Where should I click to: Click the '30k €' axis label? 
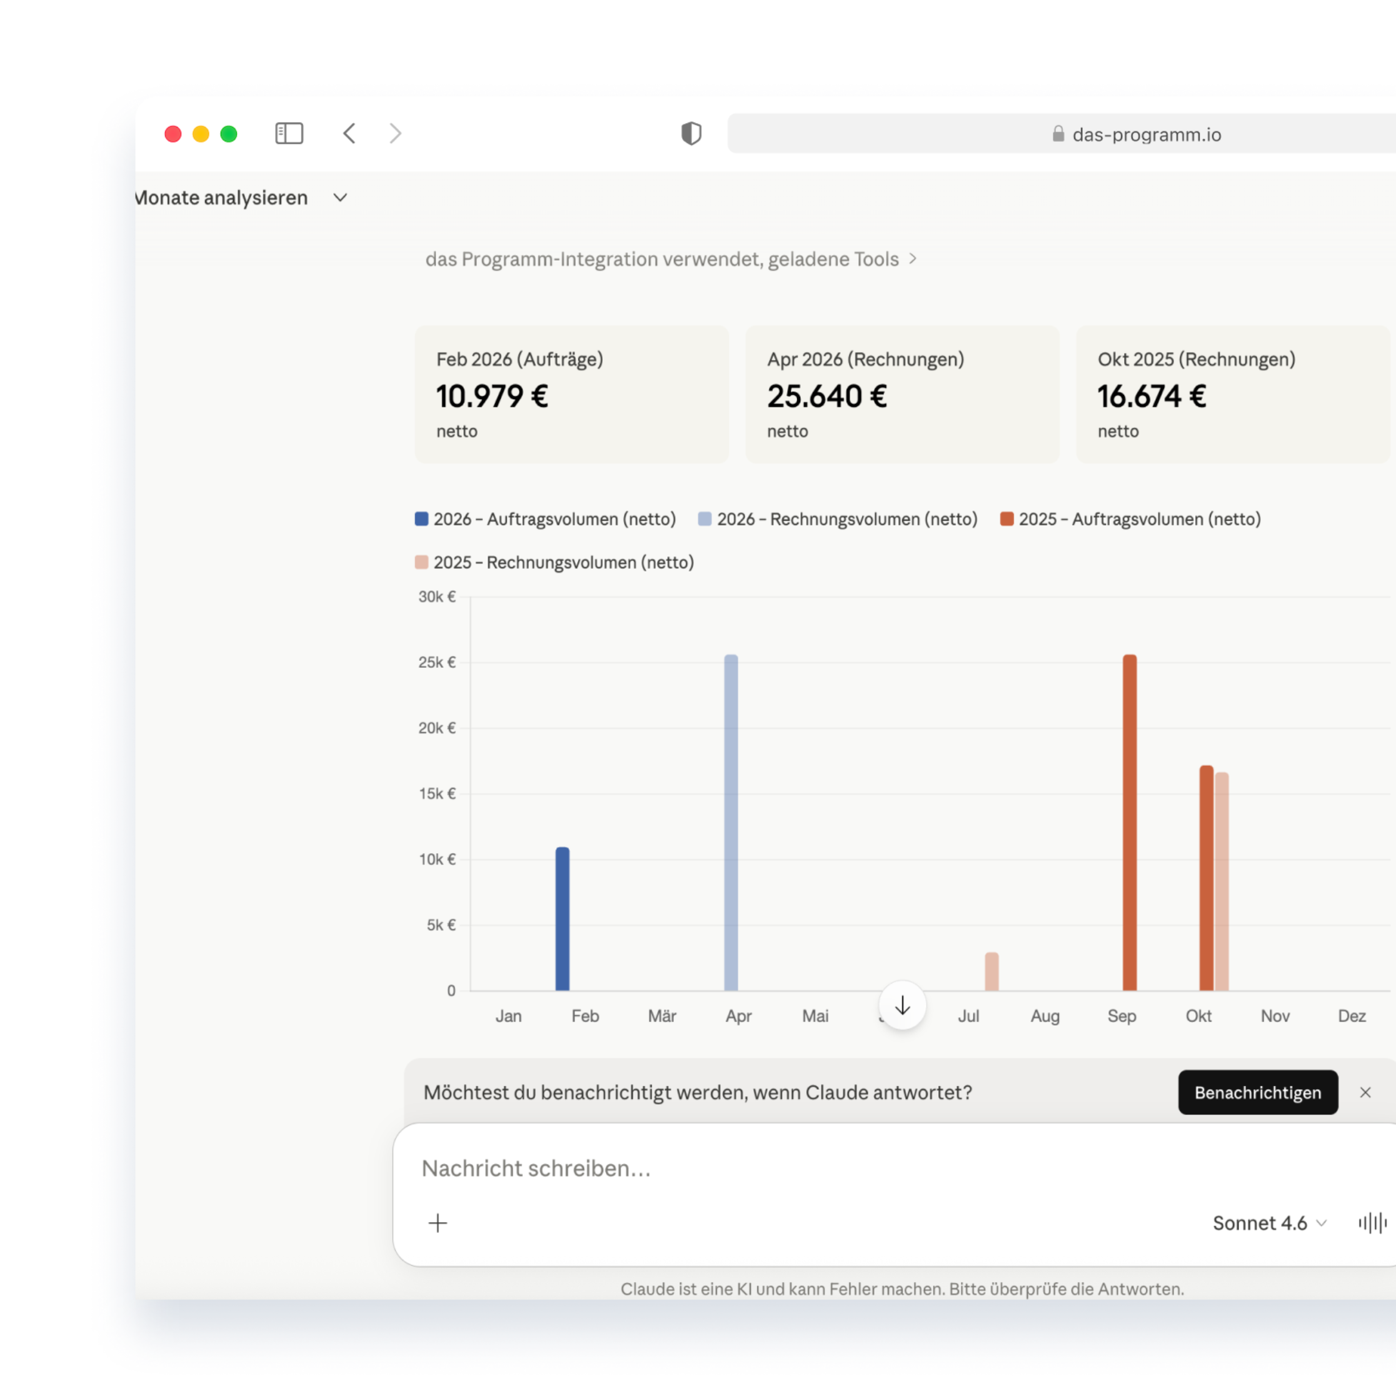pyautogui.click(x=437, y=597)
